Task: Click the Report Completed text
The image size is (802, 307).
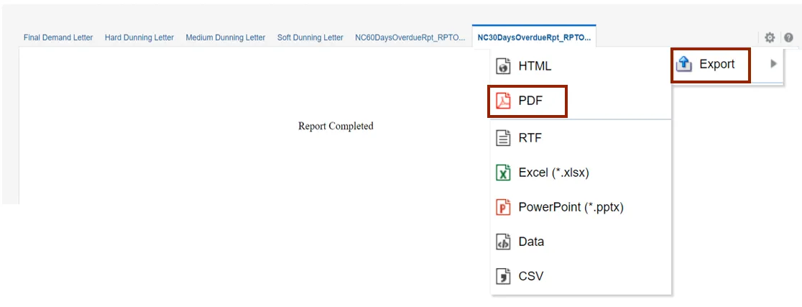Action: [336, 126]
